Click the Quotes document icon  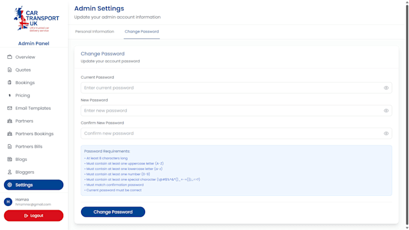pos(10,70)
